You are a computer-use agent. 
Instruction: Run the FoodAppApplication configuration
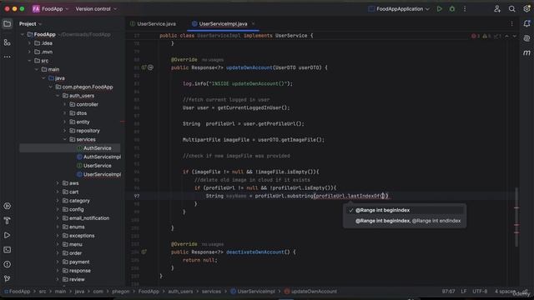(x=440, y=9)
